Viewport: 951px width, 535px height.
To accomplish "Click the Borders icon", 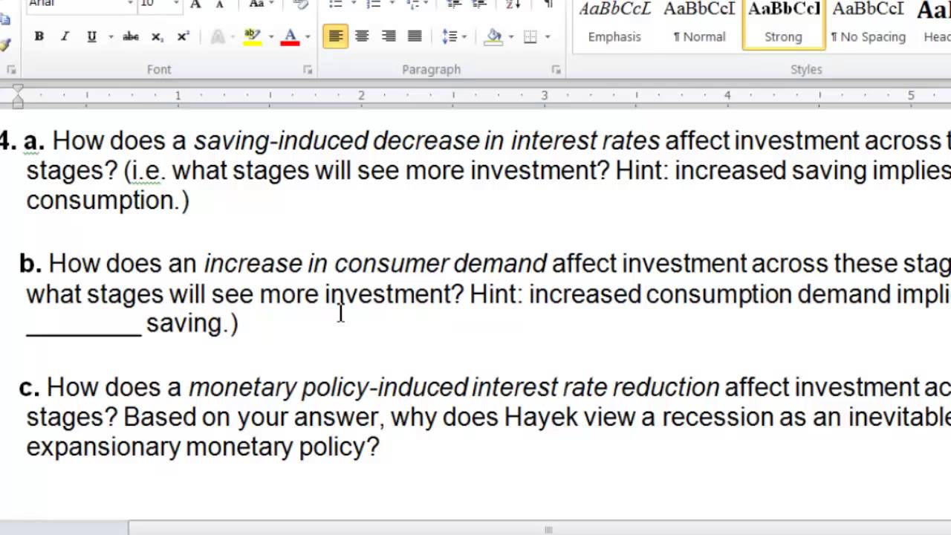I will point(530,36).
